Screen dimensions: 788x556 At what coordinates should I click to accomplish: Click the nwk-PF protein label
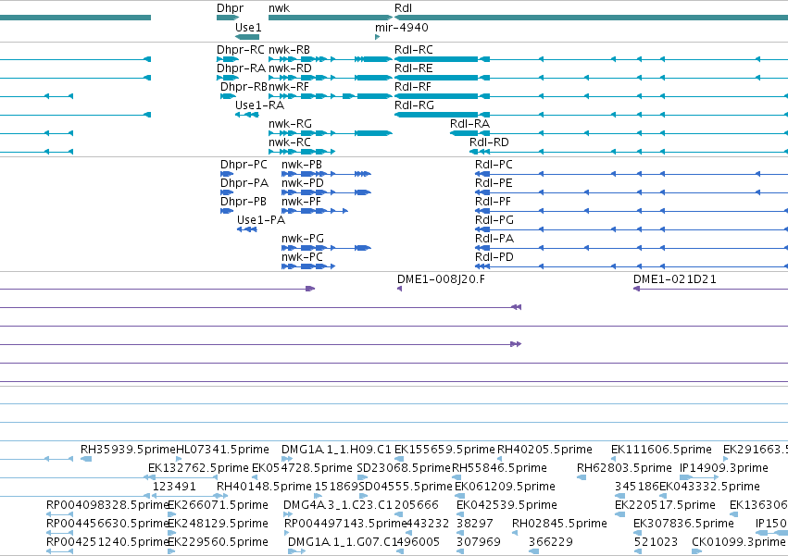(x=301, y=202)
